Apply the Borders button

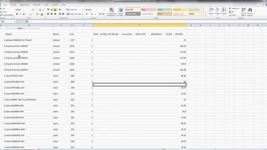[30, 14]
